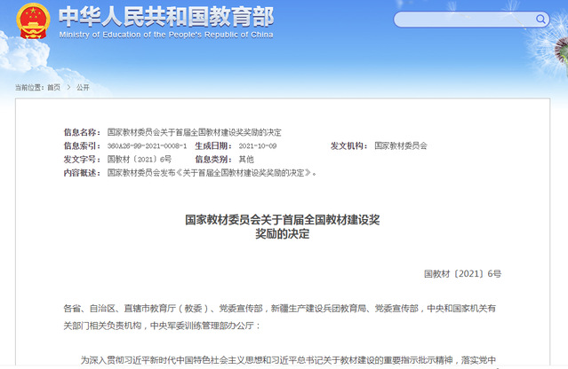Click the bold centered article headline

coord(283,225)
